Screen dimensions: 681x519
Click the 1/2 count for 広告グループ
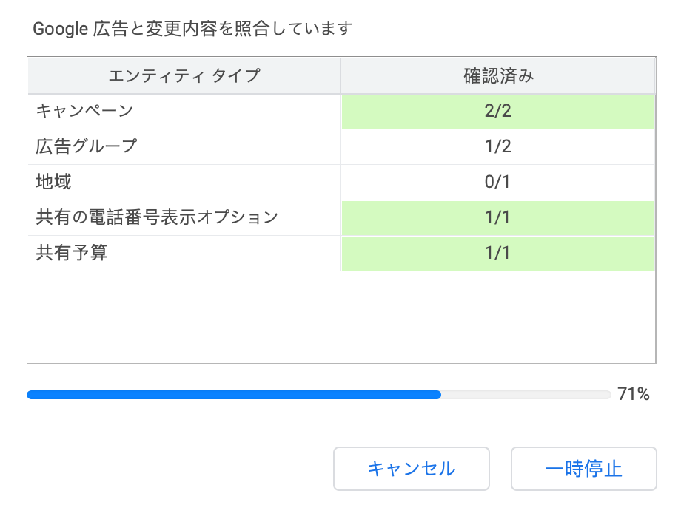click(x=498, y=146)
